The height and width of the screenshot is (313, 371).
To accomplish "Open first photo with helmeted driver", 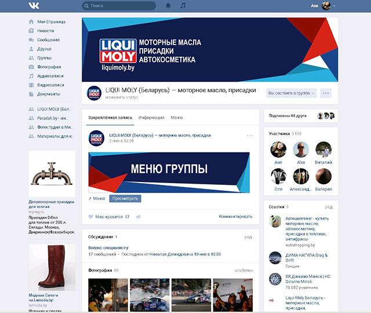I will (108, 295).
